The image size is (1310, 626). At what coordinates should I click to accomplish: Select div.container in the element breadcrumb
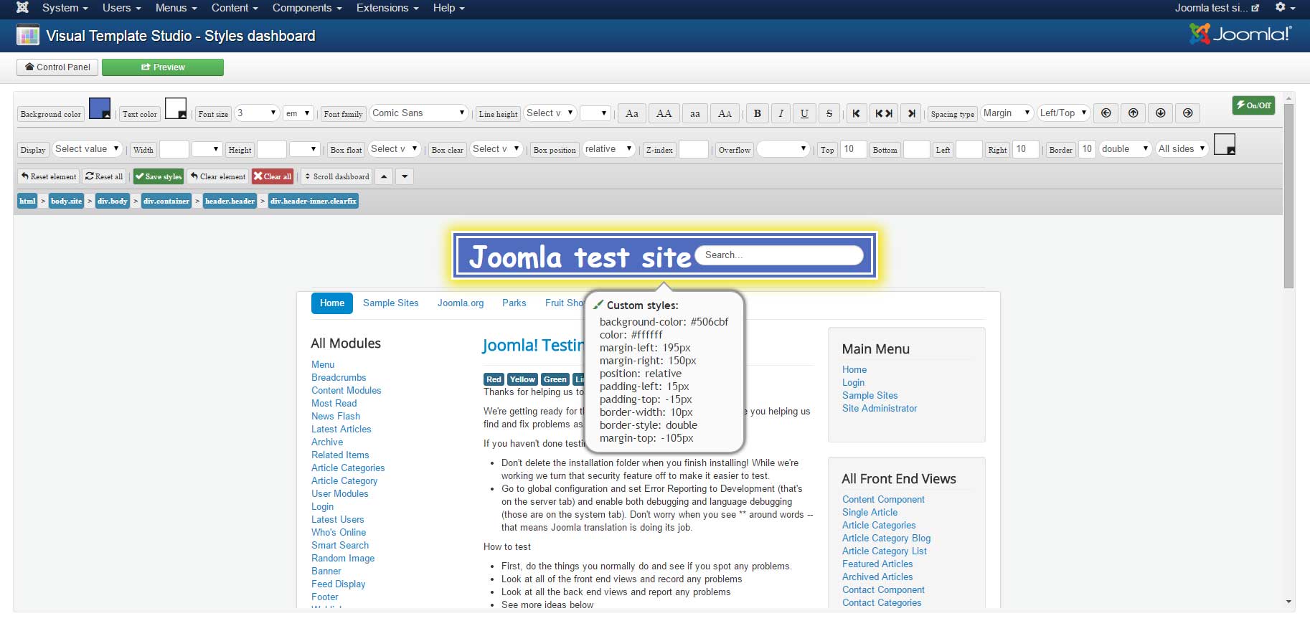coord(166,201)
